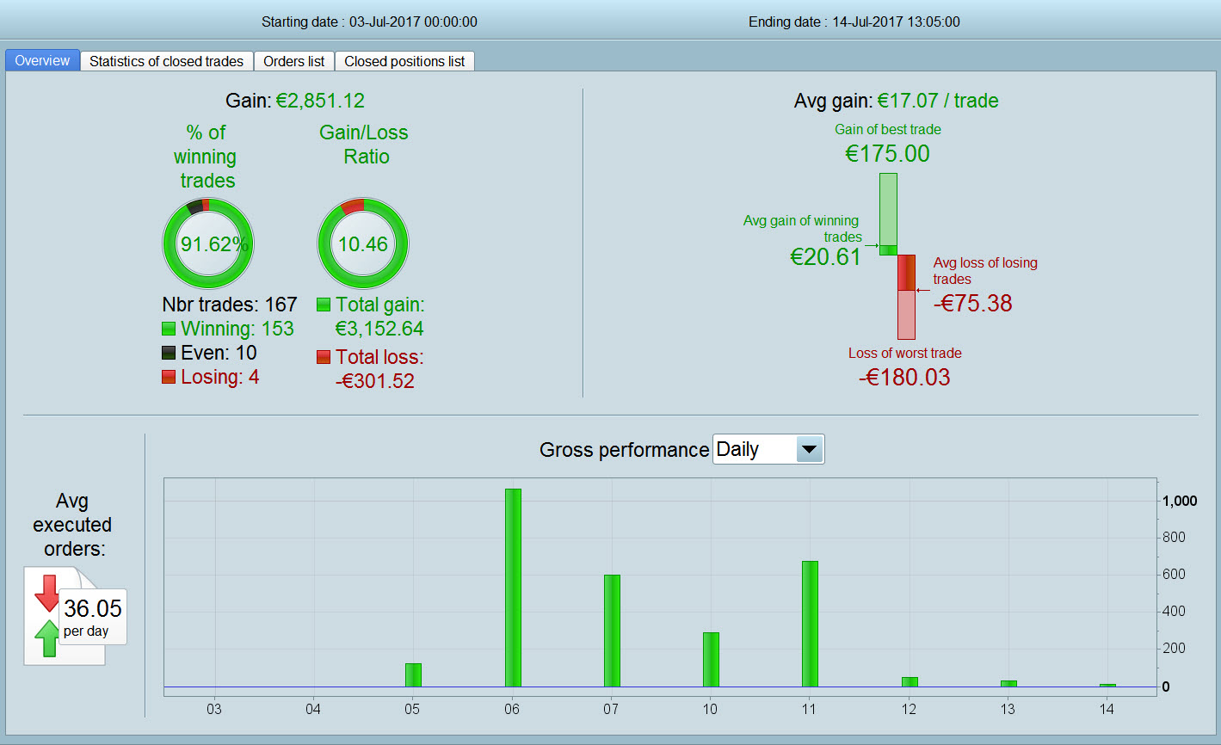Click the 91.62% winning trades donut chart
This screenshot has height=745, width=1221.
[208, 243]
